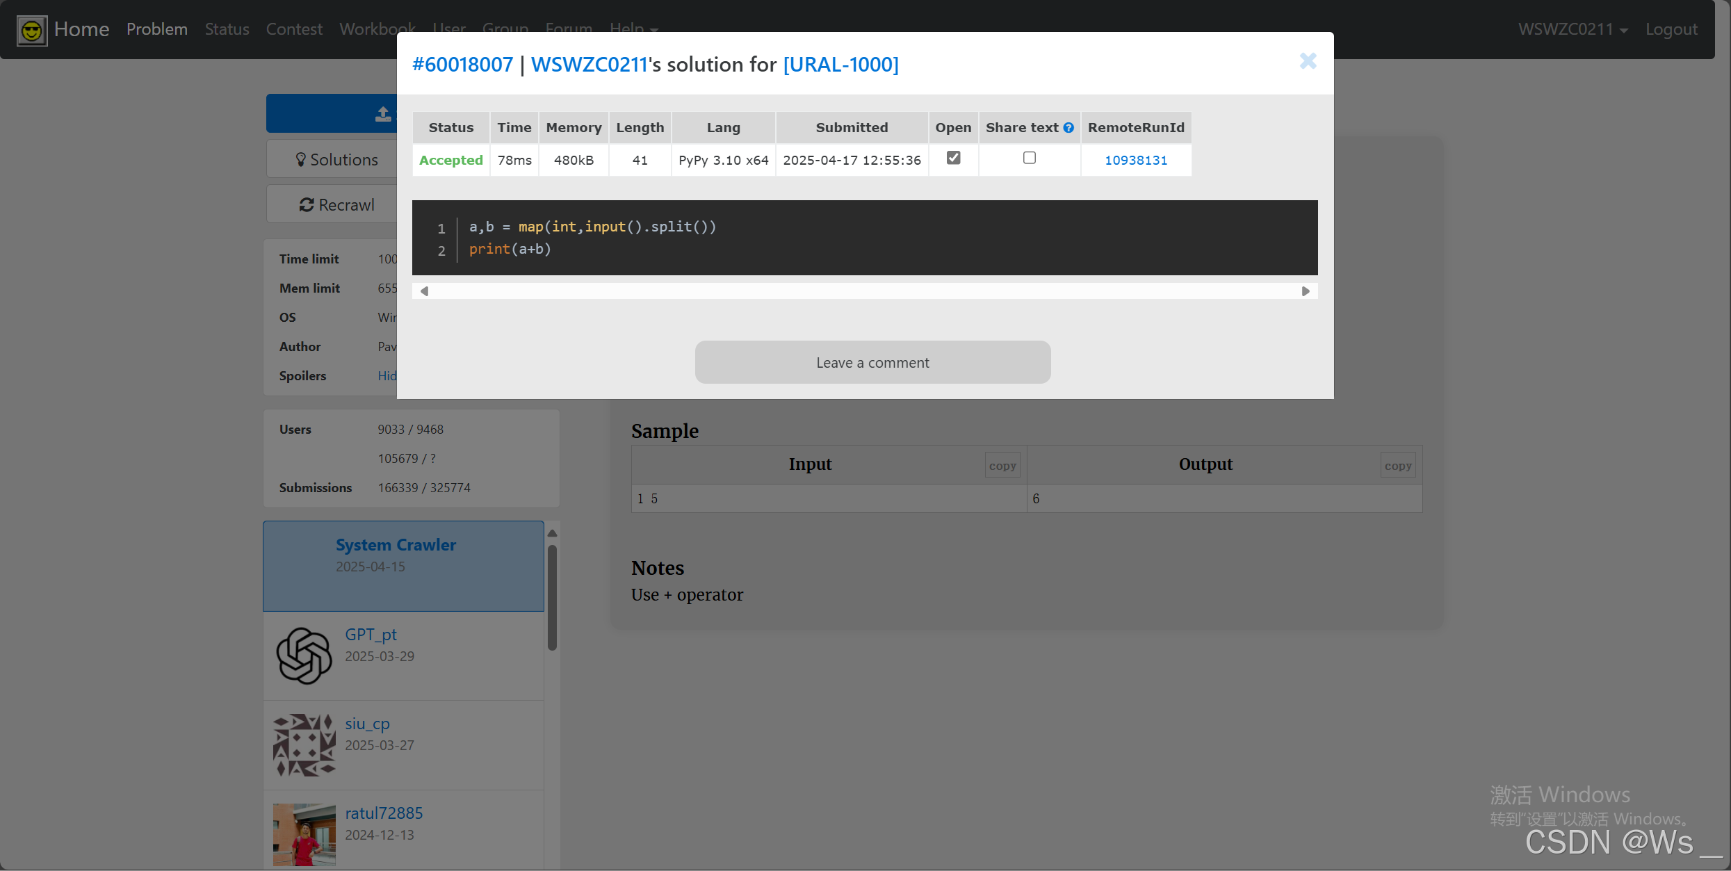Screen dimensions: 1731x871
Task: Click code scrollbar right arrow
Action: (x=1306, y=291)
